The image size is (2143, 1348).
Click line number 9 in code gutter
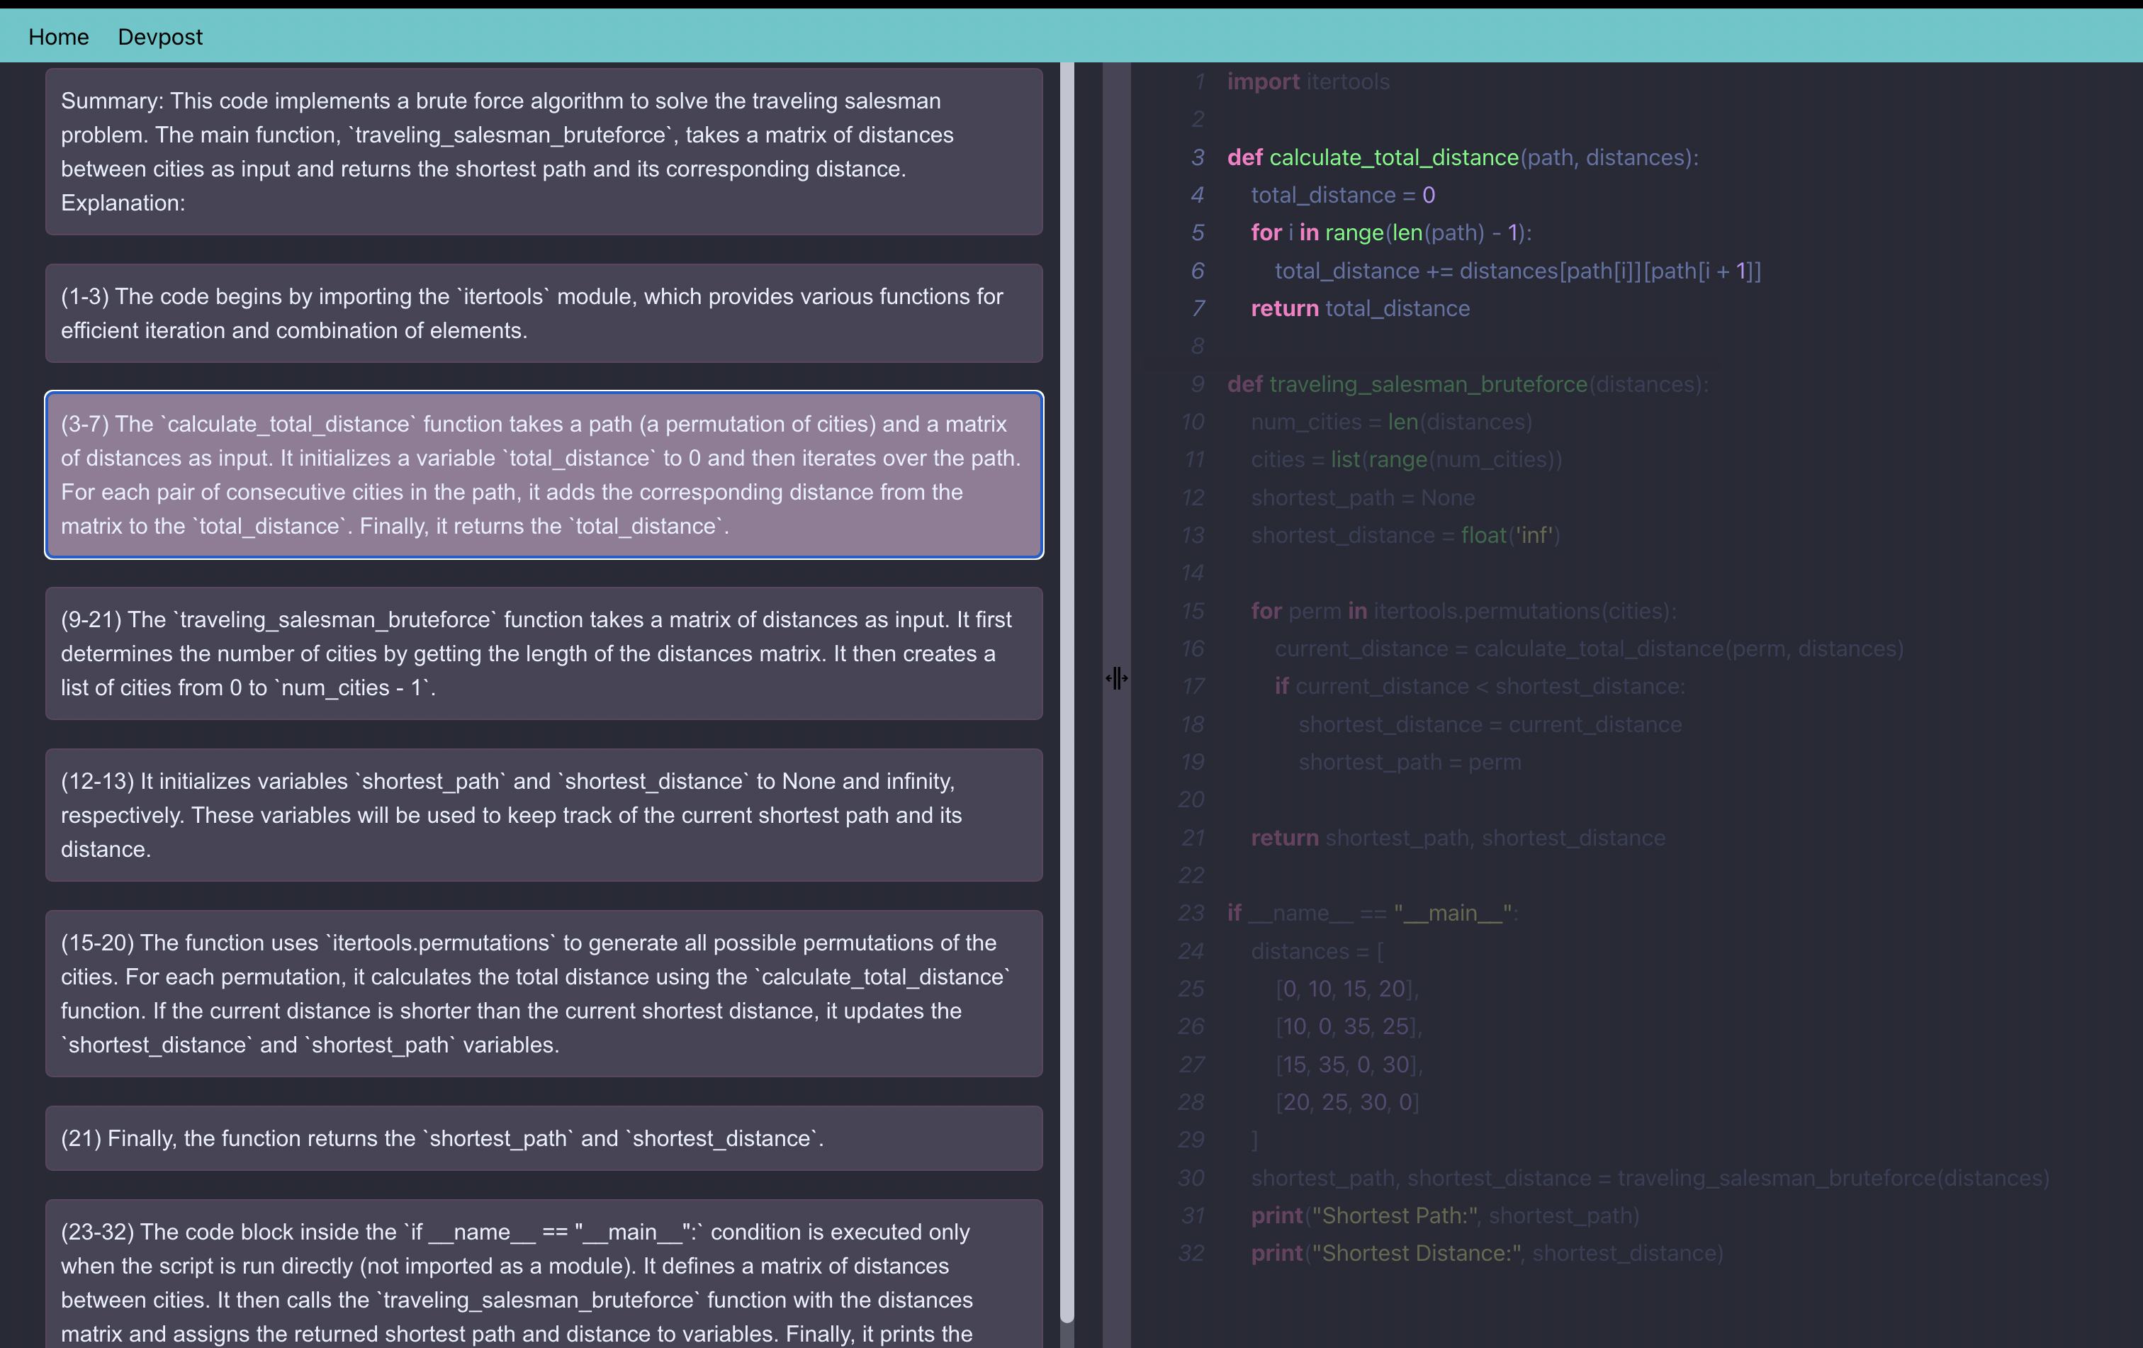pyautogui.click(x=1198, y=384)
